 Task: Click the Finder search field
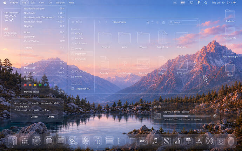click(x=183, y=22)
